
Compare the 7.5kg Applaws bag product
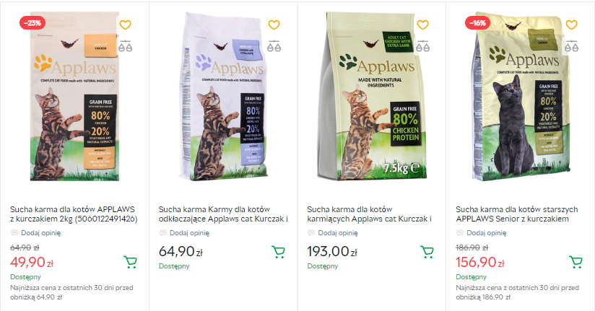(x=422, y=46)
